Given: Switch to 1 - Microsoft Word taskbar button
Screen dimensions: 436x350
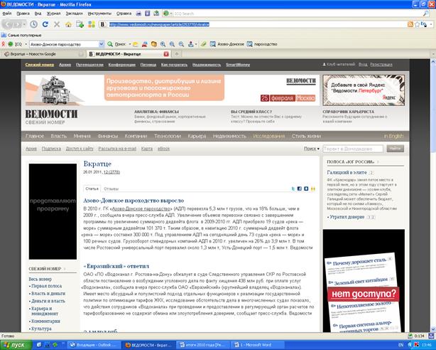Looking at the screenshot, I should [258, 345].
